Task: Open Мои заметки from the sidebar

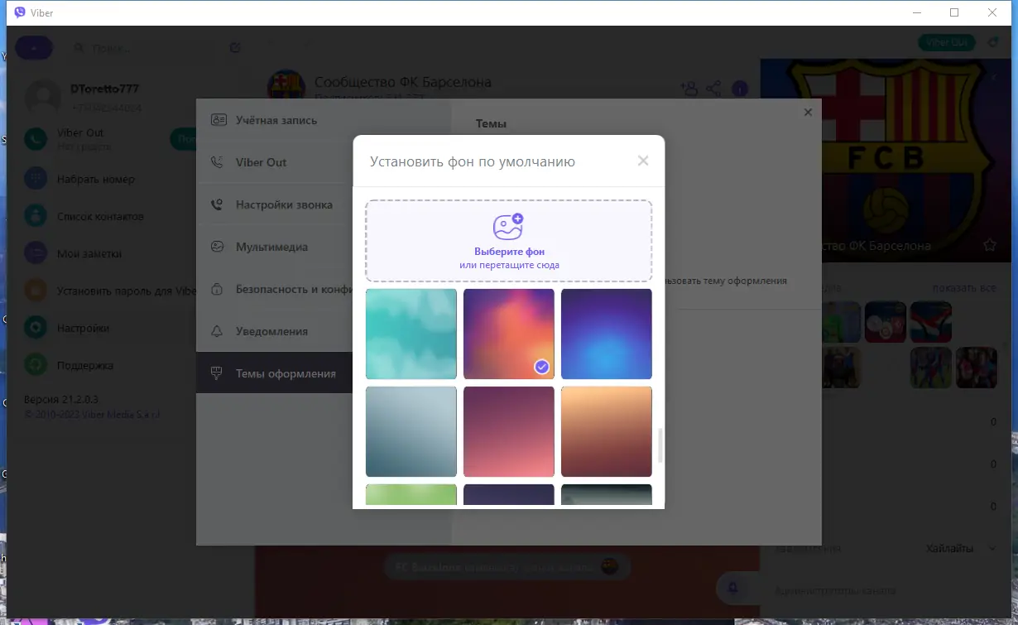Action: coord(34,252)
